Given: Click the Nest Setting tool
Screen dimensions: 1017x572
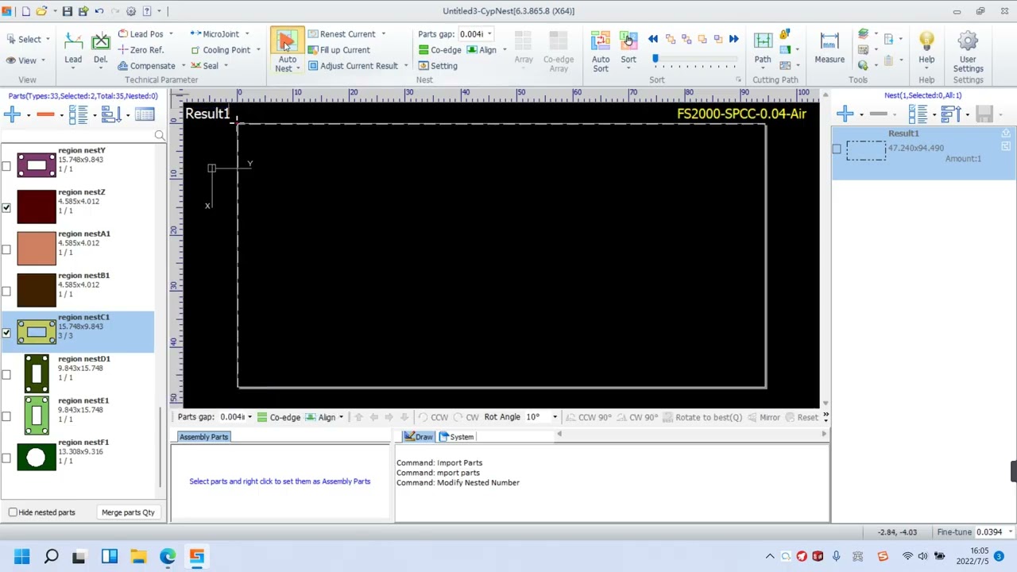Looking at the screenshot, I should click(x=437, y=66).
